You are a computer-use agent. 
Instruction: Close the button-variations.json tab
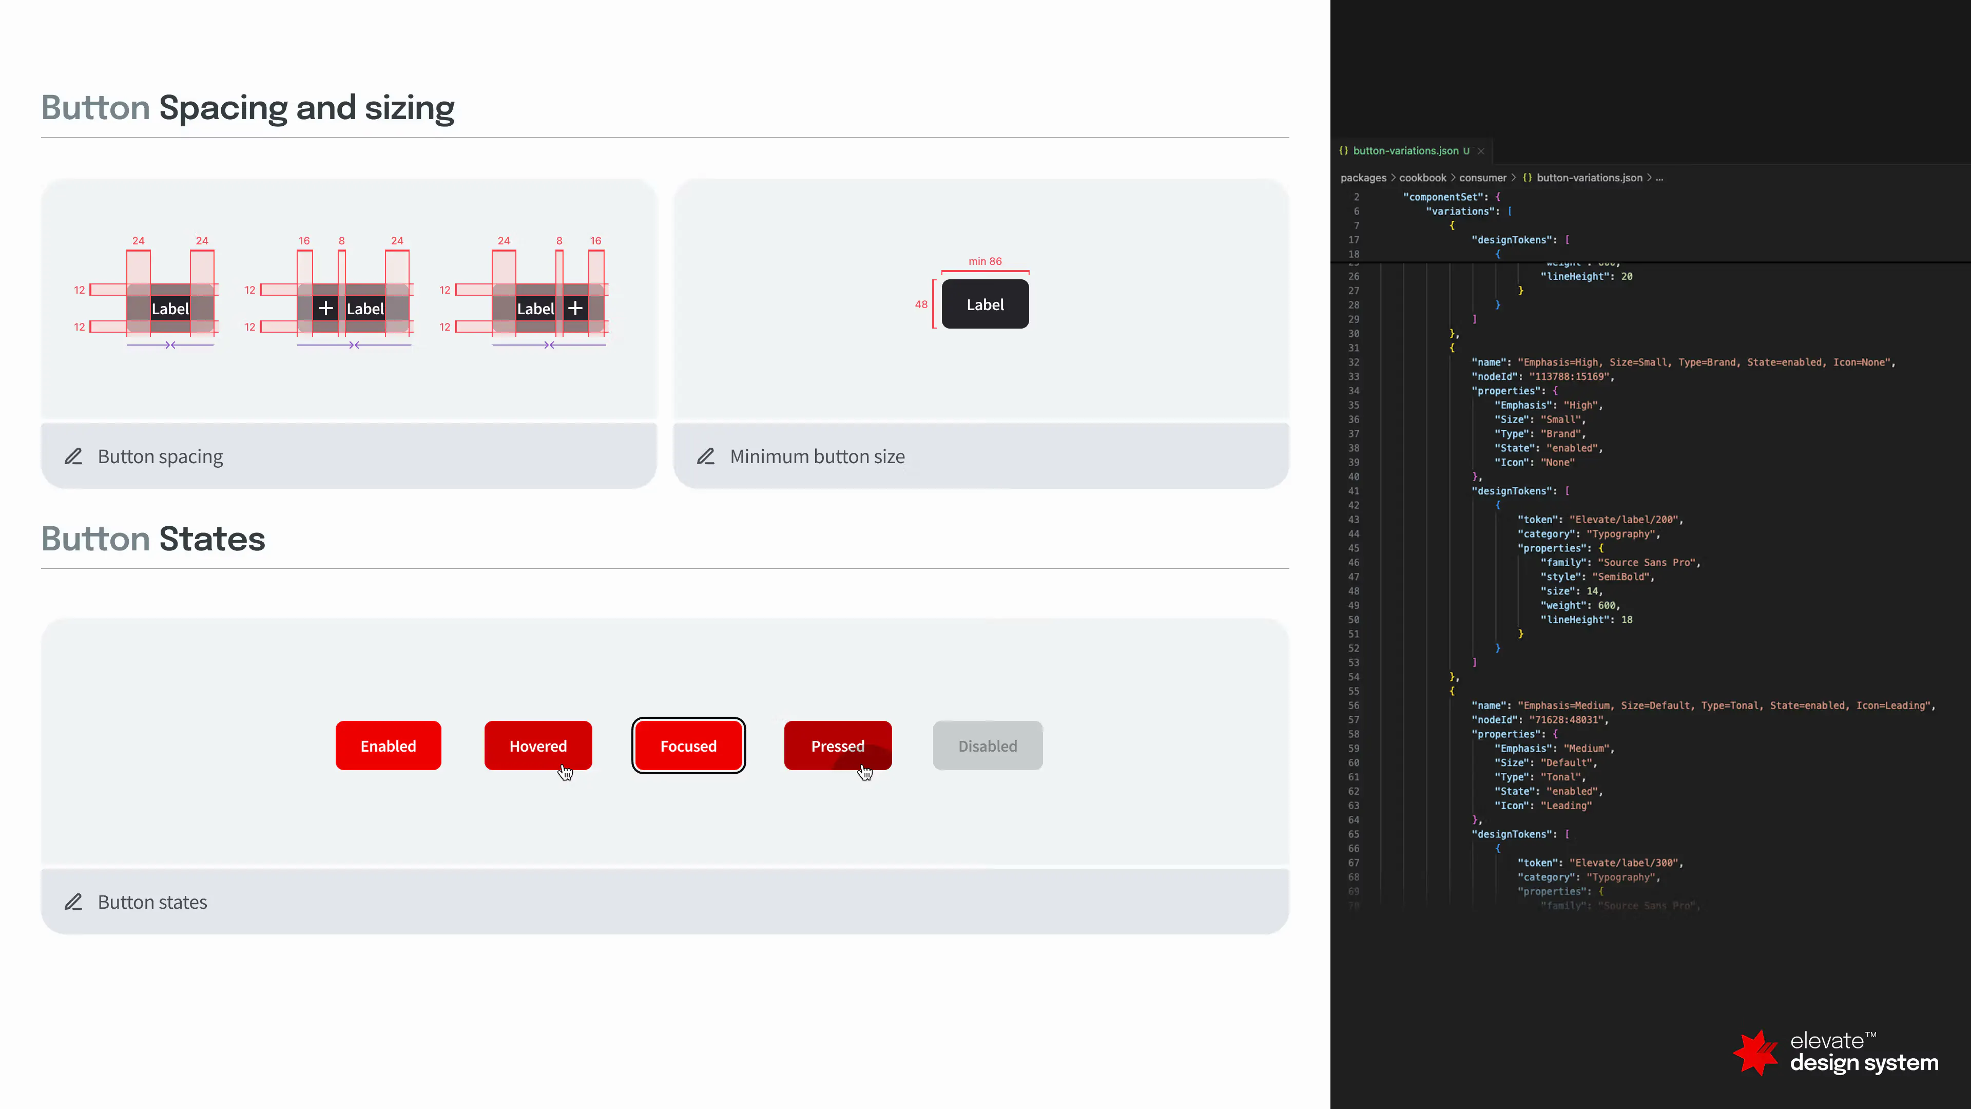[x=1481, y=151]
